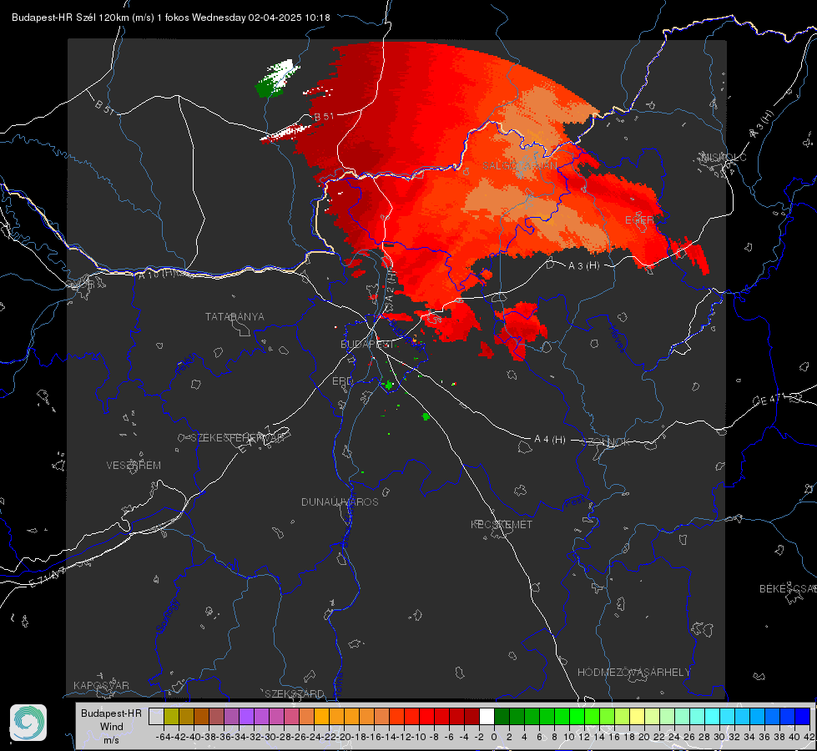Click the MISKOLC city label

[724, 158]
